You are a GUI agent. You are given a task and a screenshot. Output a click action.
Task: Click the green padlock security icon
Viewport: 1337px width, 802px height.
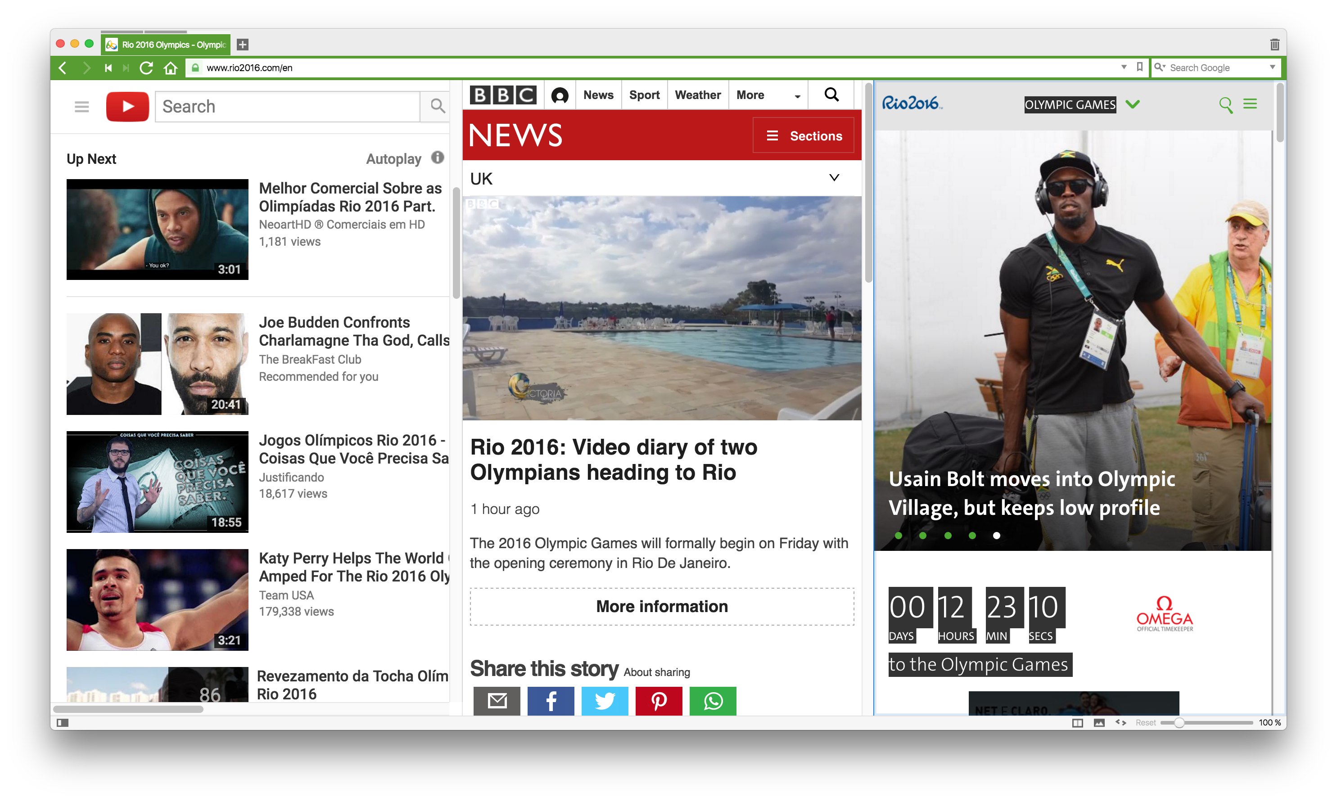(196, 68)
